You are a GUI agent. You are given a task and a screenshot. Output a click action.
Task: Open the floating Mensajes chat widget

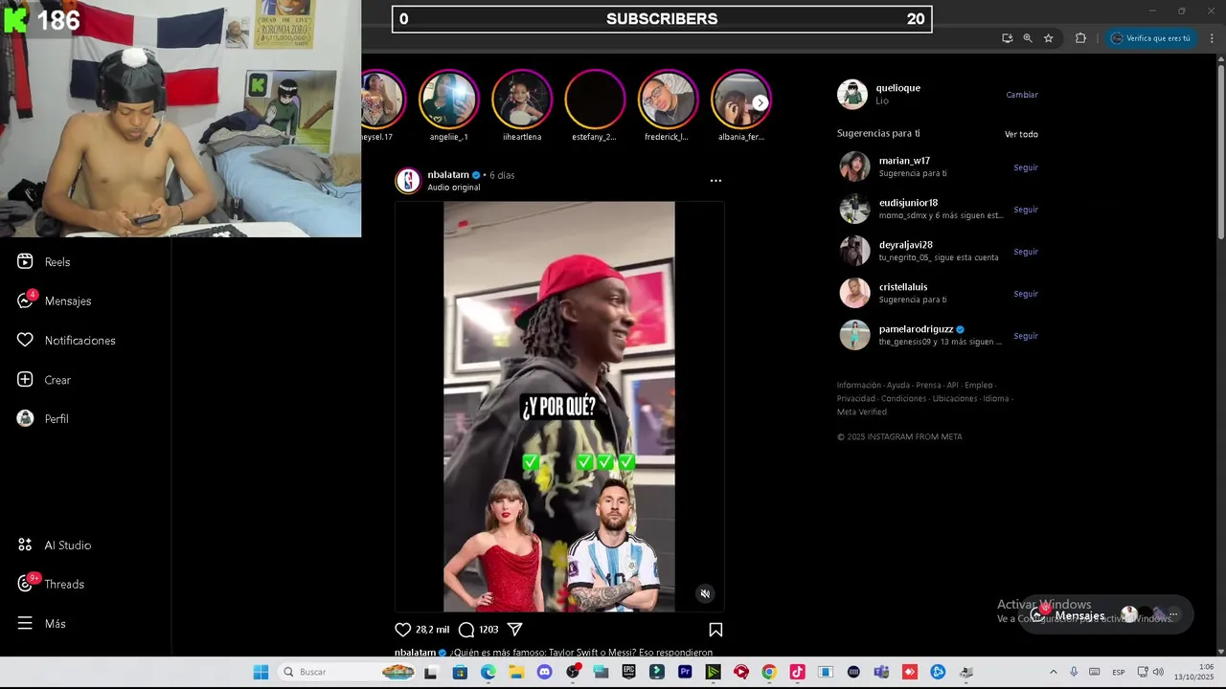[x=1106, y=614]
